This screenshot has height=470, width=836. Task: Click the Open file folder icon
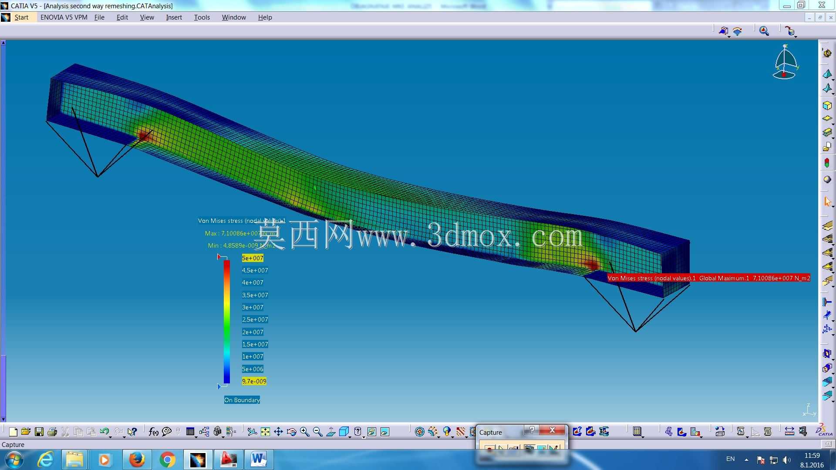(x=26, y=432)
